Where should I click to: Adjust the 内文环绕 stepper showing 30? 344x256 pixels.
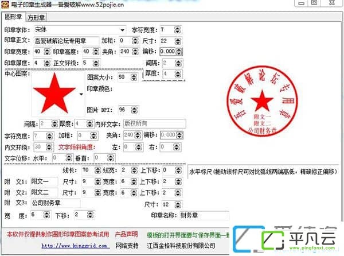pyautogui.click(x=49, y=147)
